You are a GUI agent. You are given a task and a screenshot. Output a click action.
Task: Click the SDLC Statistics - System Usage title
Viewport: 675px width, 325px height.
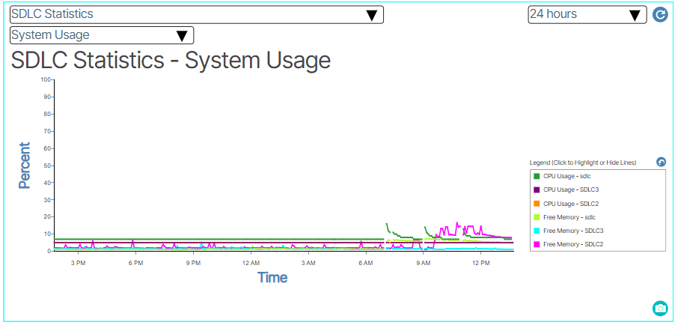171,60
